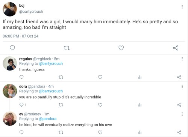View analytics for dora's reply
Screen dimensions: 188x137
tap(139, 105)
